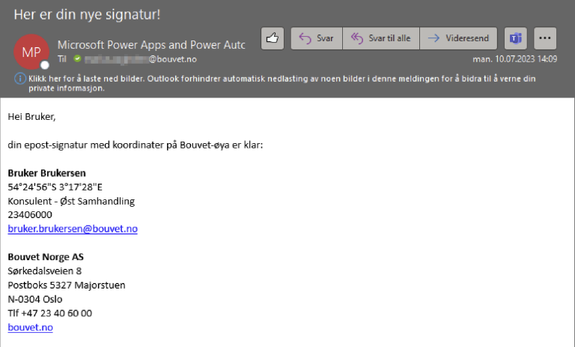Image resolution: width=575 pixels, height=347 pixels.
Task: Click the blue info icon in notice bar
Action: pos(20,79)
